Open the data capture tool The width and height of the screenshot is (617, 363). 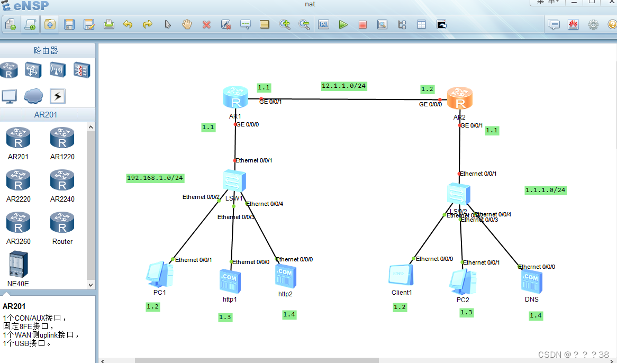pos(382,25)
